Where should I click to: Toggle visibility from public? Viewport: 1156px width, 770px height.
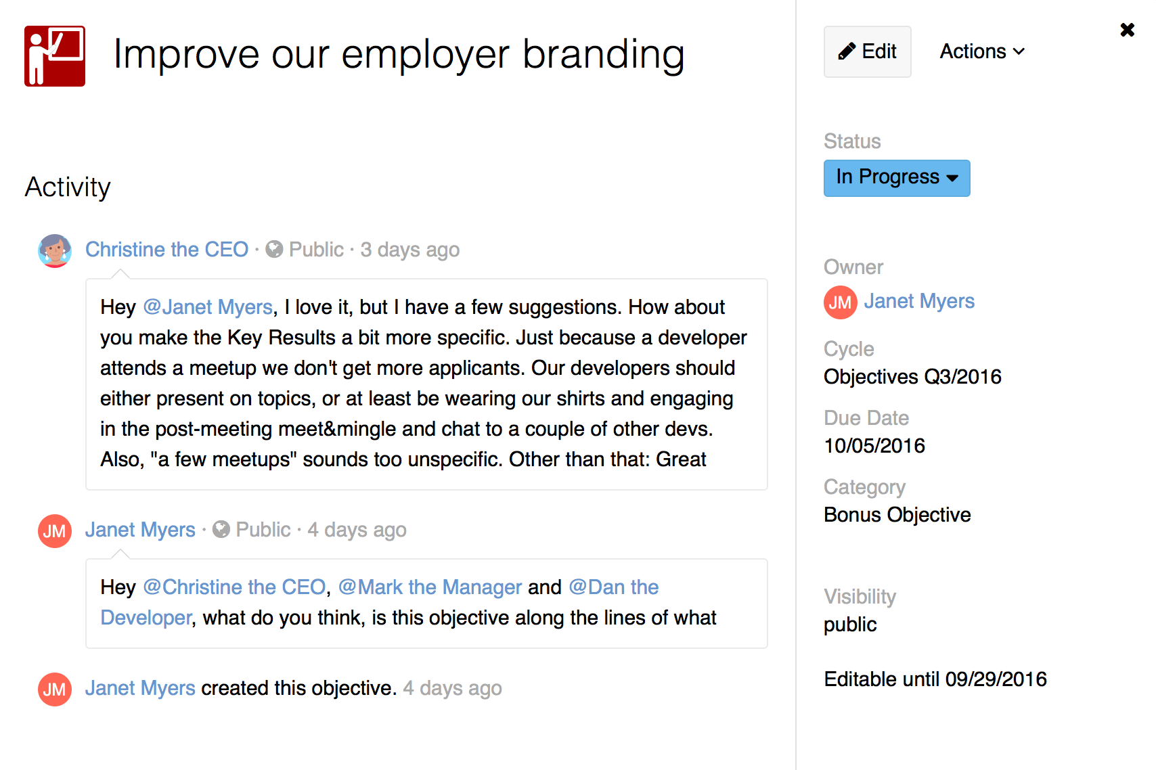tap(850, 624)
